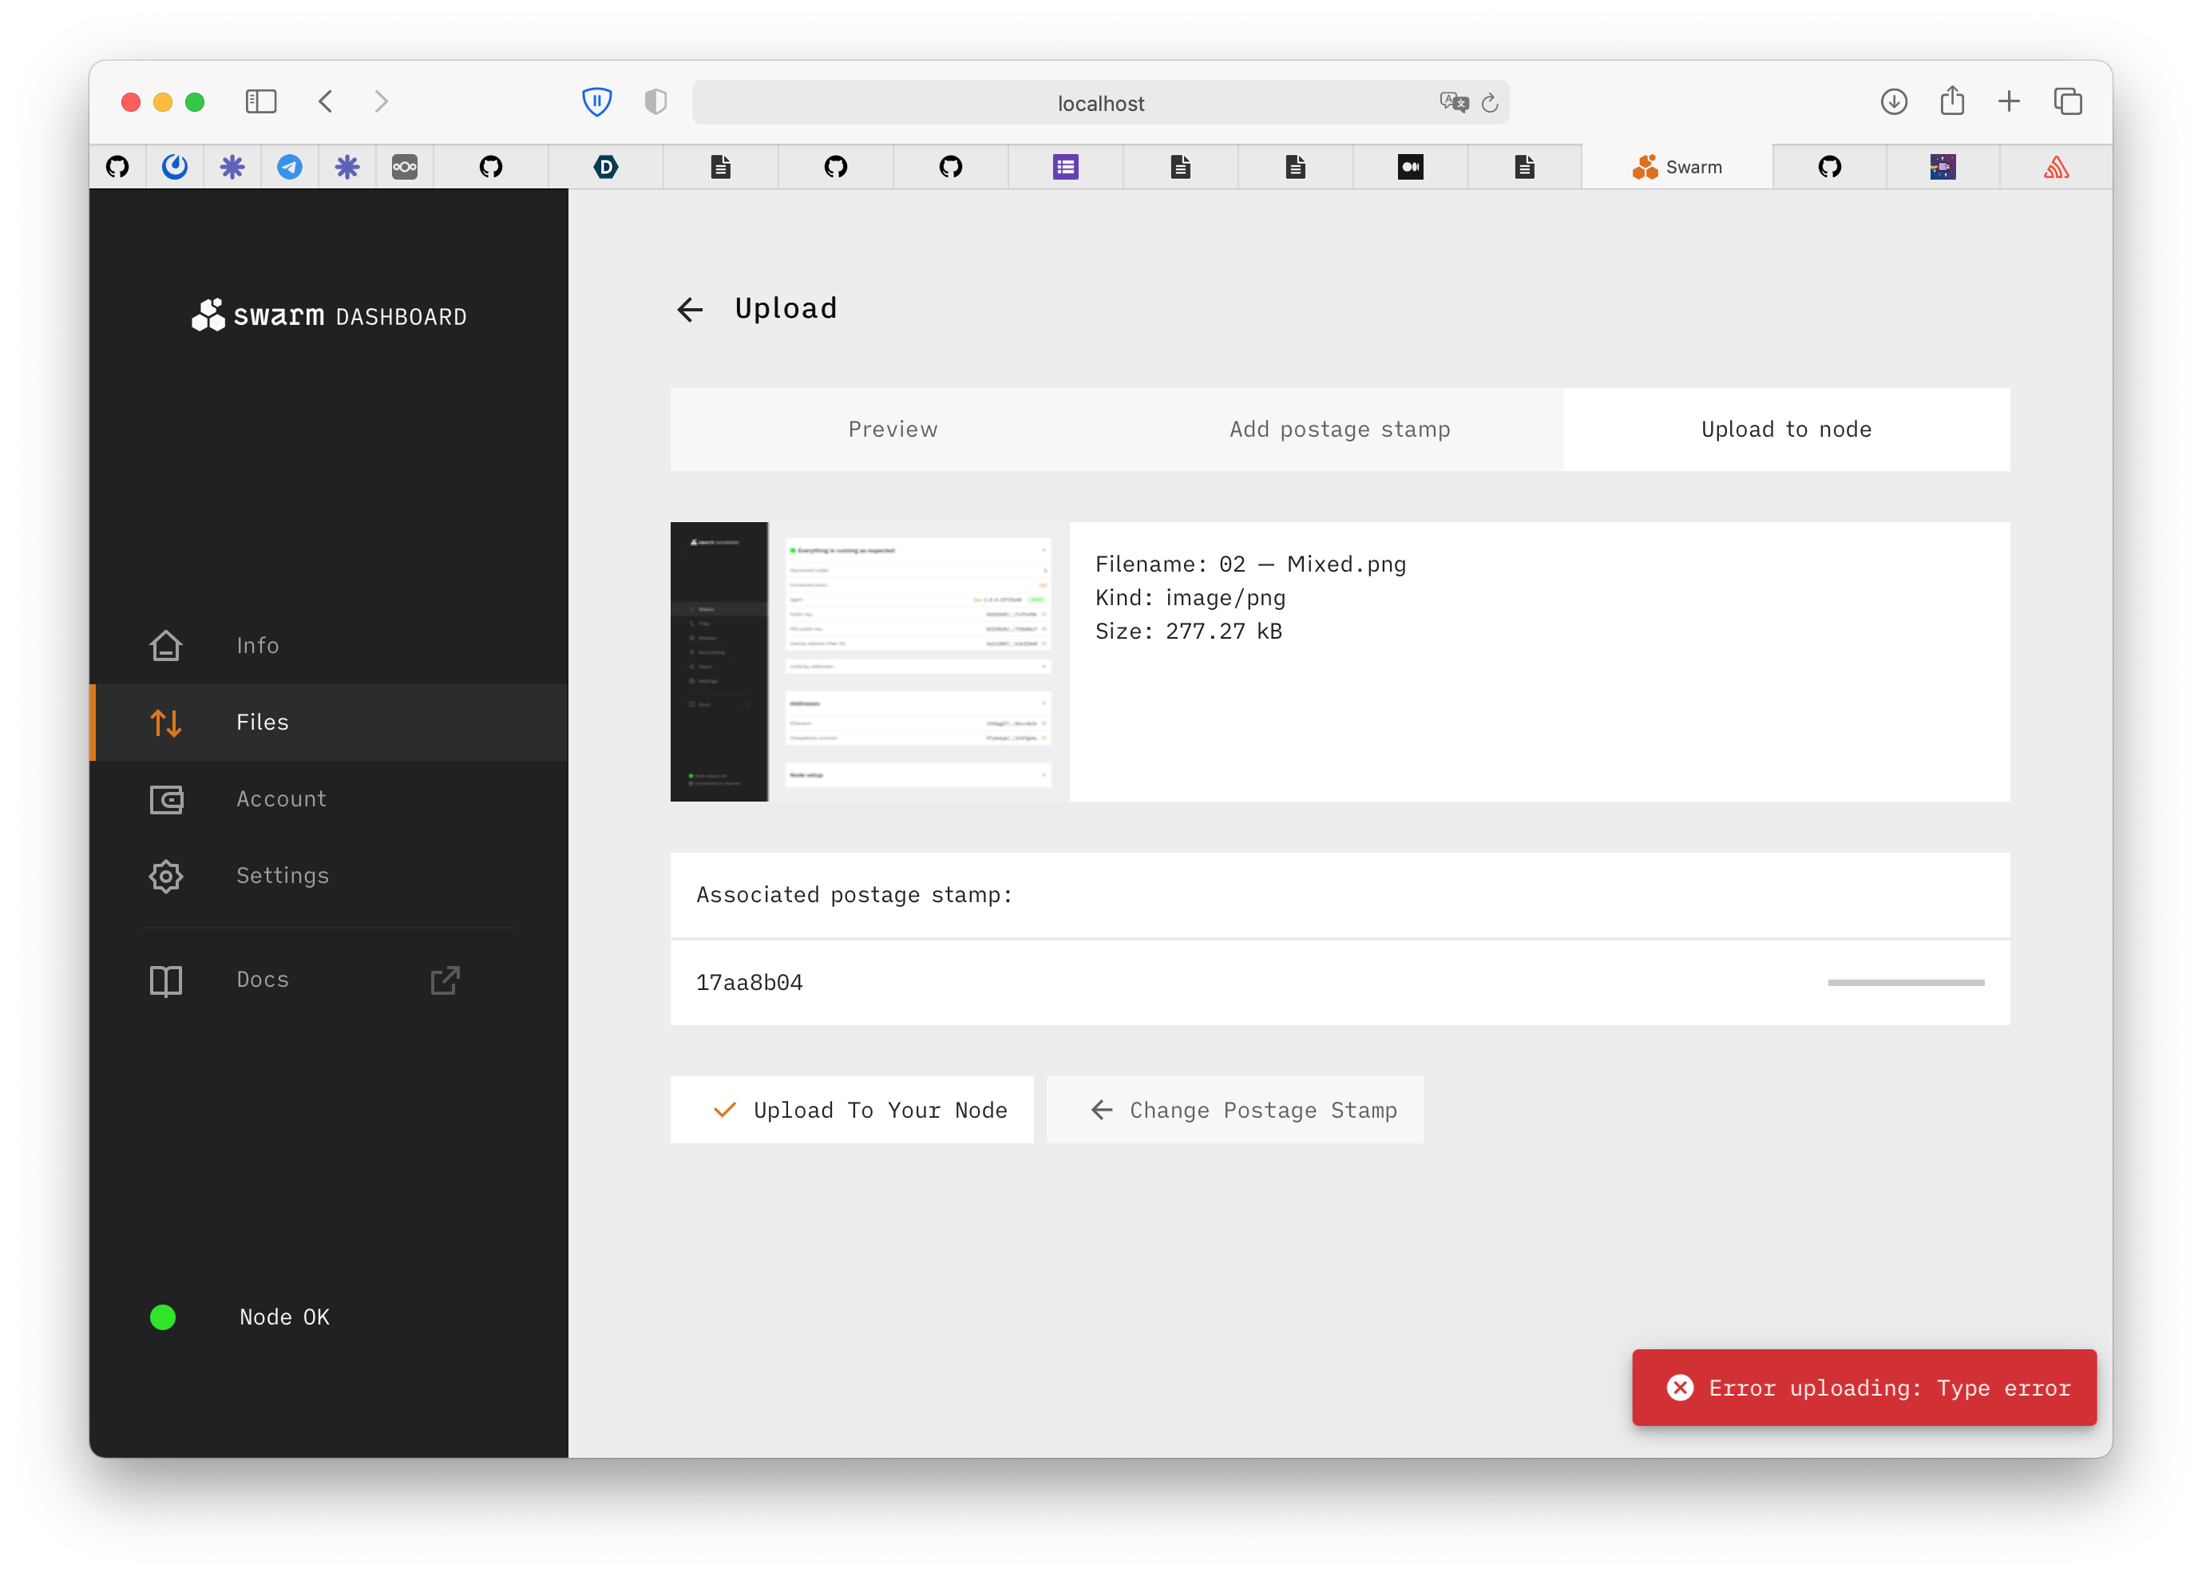Switch to the Preview step tab

pyautogui.click(x=893, y=429)
